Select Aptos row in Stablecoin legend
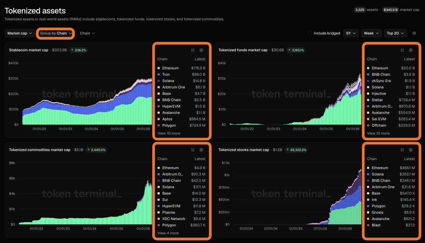The height and width of the screenshot is (243, 425). coord(181,119)
